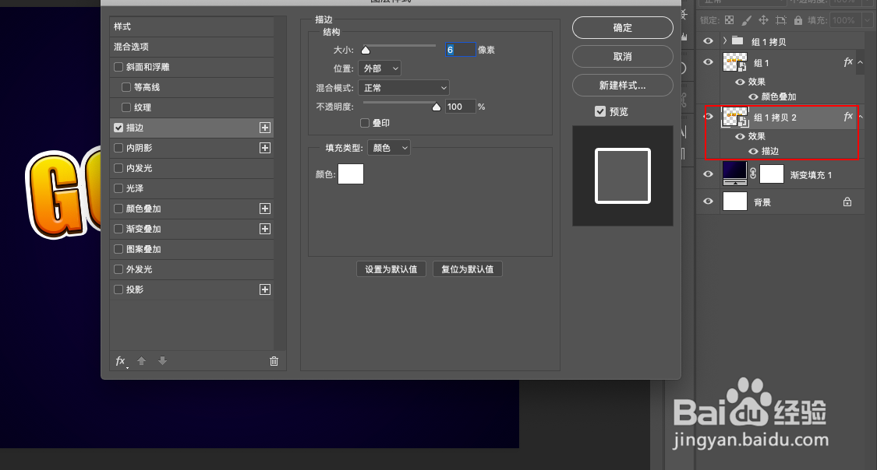Add another 渐变叠加 effect with plus icon

tap(265, 229)
